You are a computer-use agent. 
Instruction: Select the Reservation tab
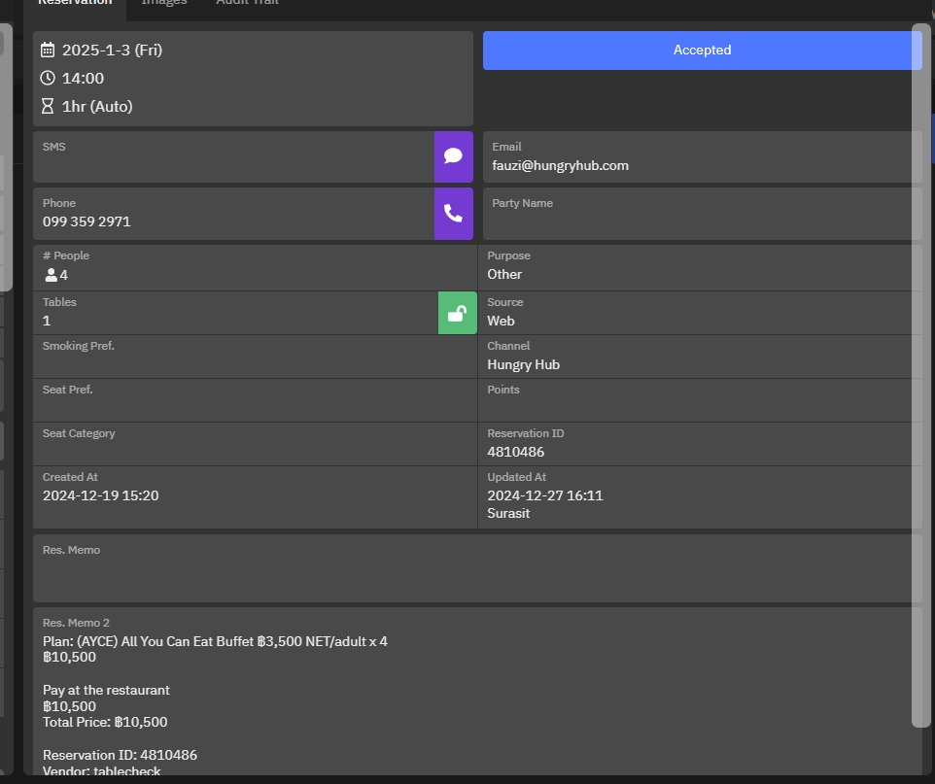(x=75, y=3)
